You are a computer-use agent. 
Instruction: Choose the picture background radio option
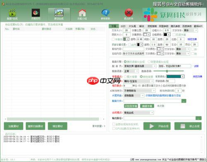125,76
